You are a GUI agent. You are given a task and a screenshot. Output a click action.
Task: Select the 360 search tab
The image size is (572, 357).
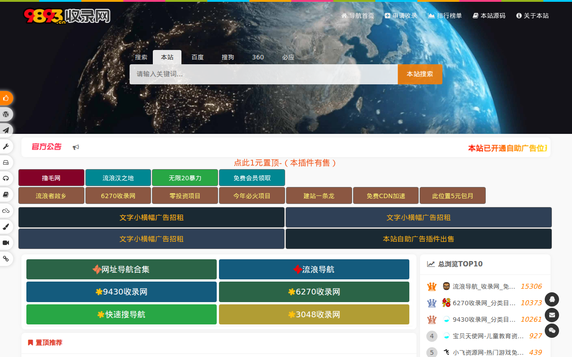coord(258,57)
